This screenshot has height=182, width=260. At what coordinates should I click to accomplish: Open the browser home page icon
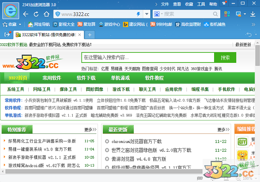tap(46, 14)
